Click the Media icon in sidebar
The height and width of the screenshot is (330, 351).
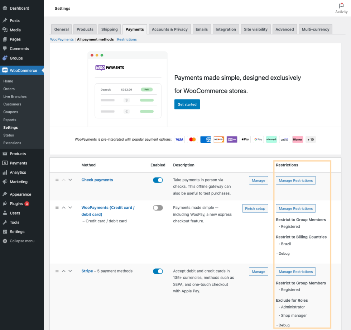(x=5, y=30)
